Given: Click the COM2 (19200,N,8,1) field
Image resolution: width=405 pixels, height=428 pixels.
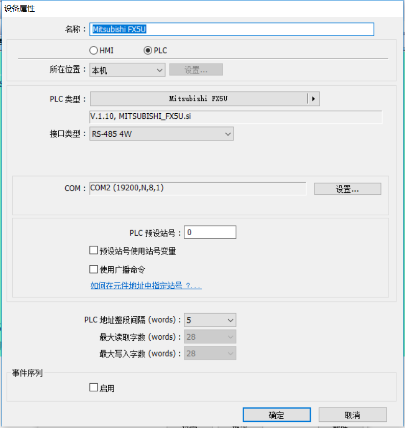Looking at the screenshot, I should 198,188.
